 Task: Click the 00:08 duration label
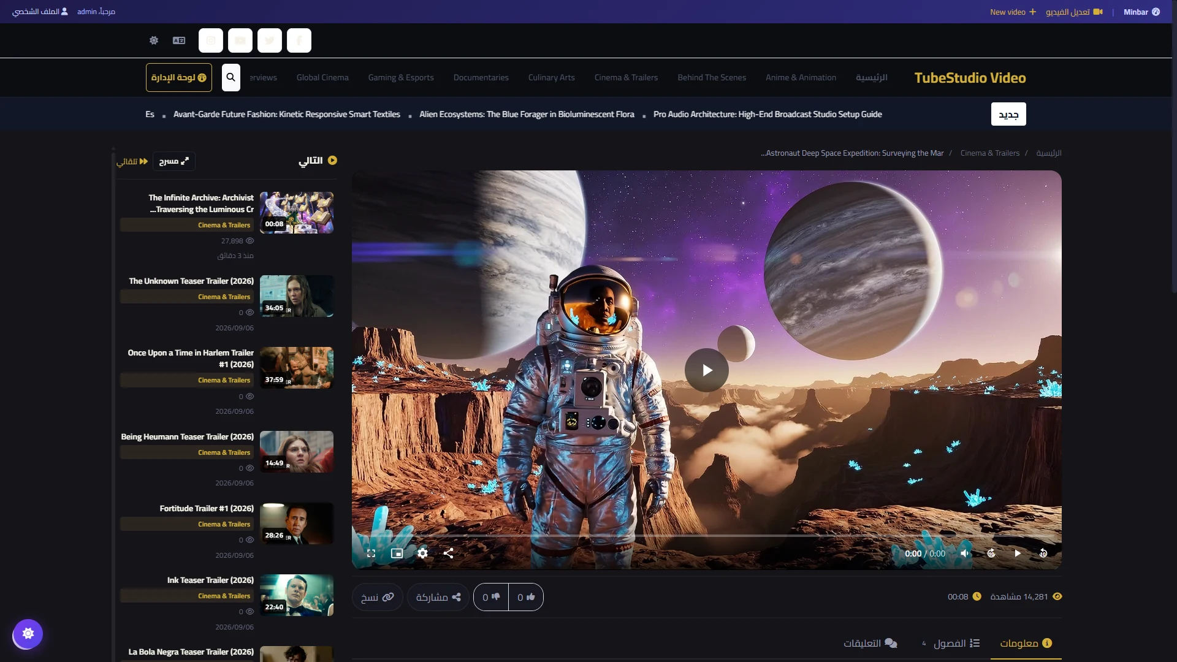point(964,596)
